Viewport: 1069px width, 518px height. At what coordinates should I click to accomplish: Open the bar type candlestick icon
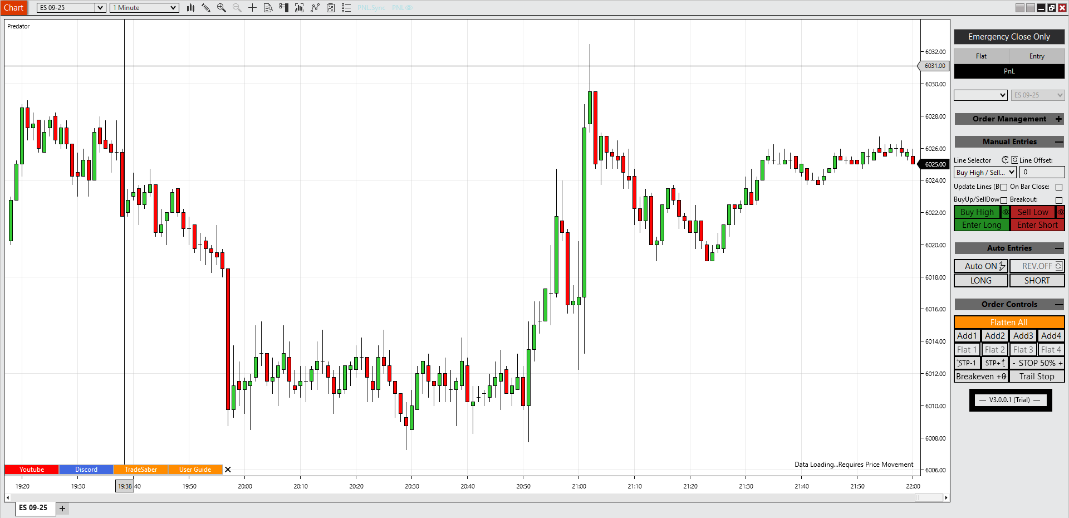[190, 8]
